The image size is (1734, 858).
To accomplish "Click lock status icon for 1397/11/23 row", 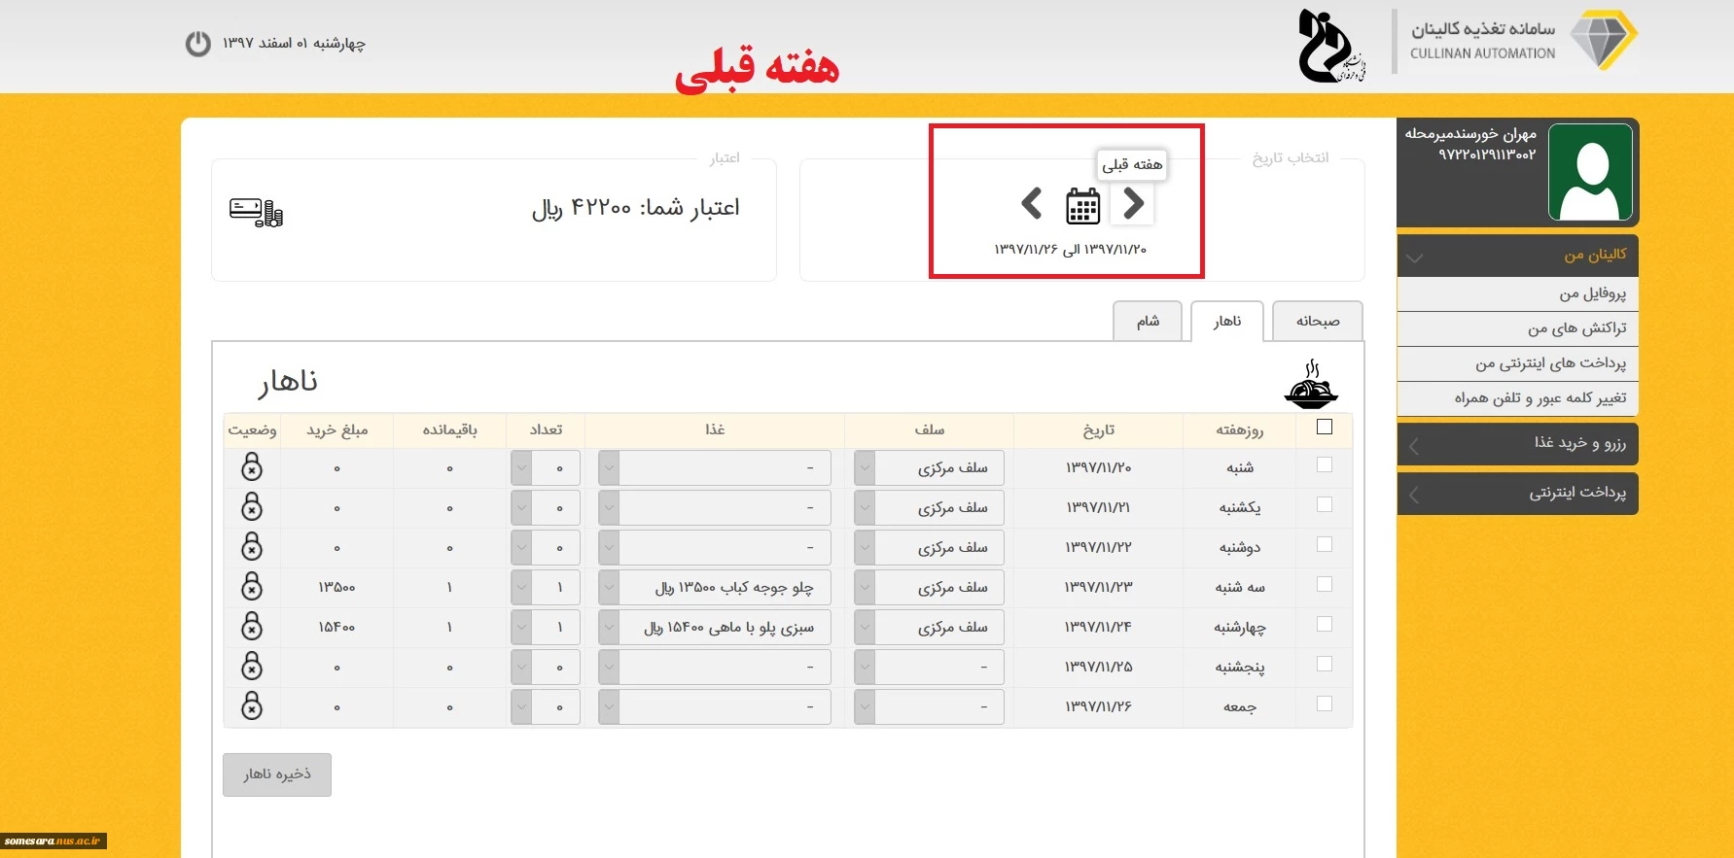I will tap(252, 587).
